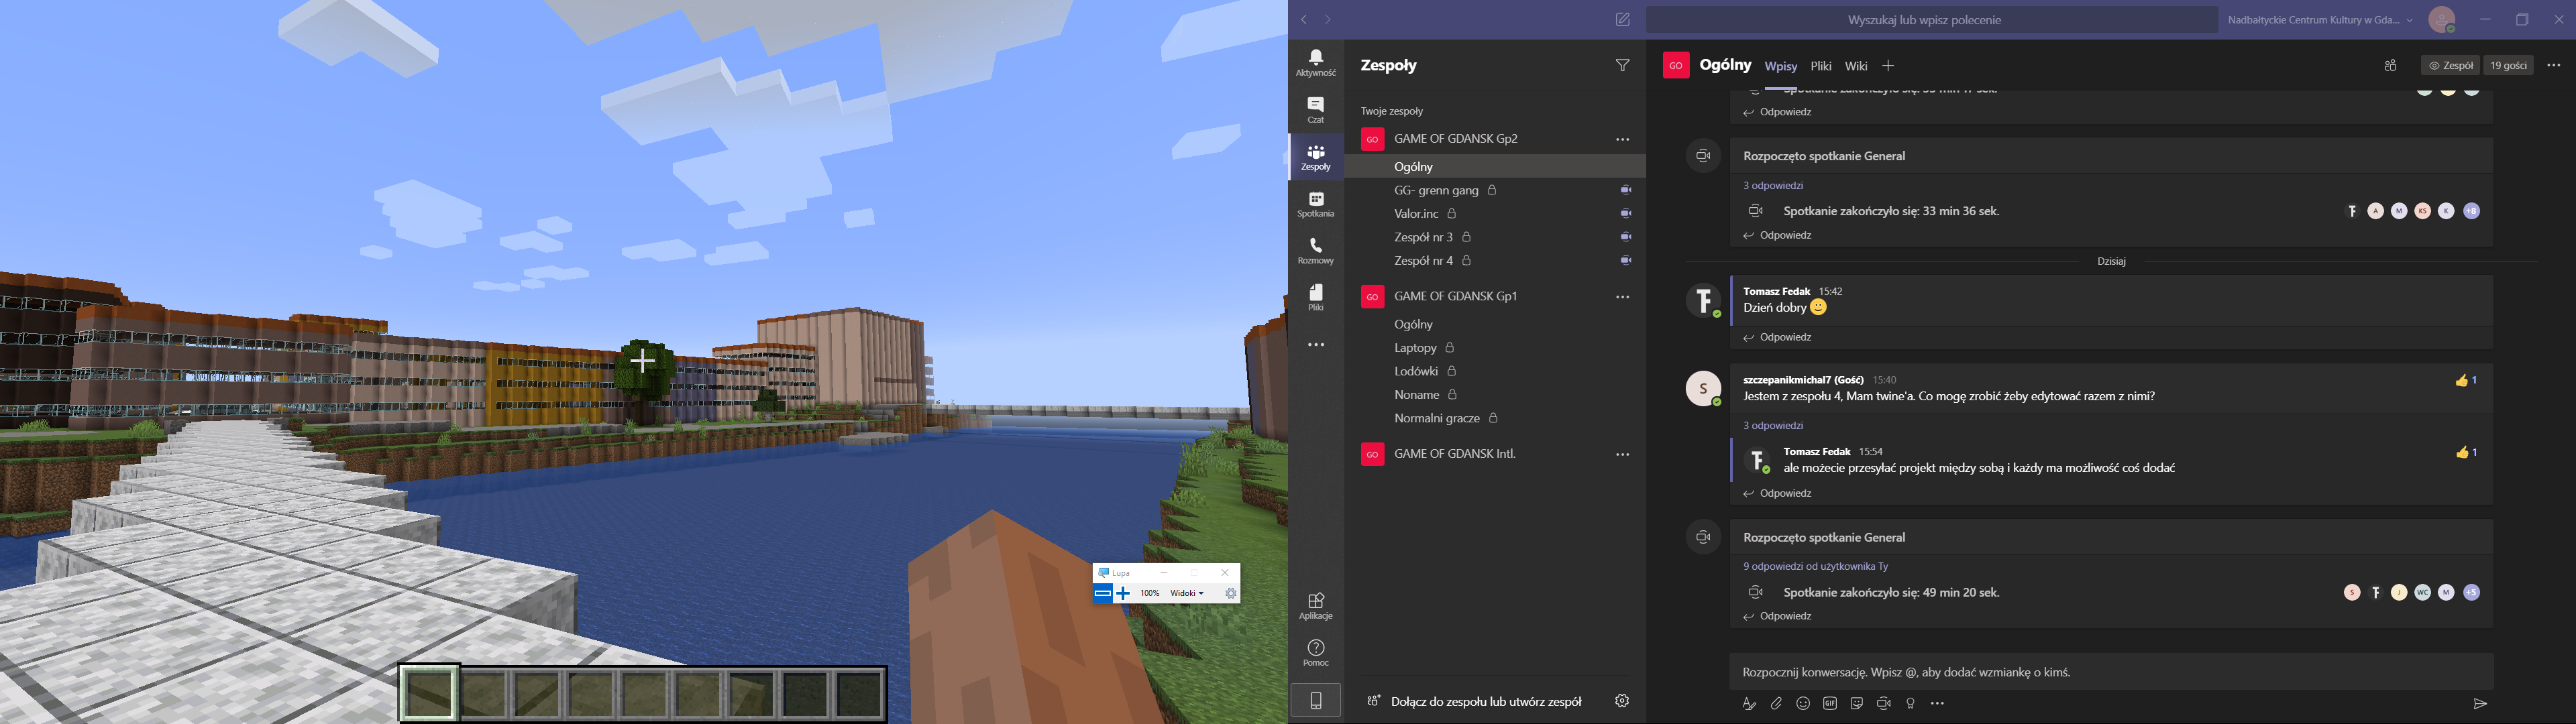Image resolution: width=2576 pixels, height=724 pixels.
Task: Send the message with arrow icon
Action: tap(2480, 704)
